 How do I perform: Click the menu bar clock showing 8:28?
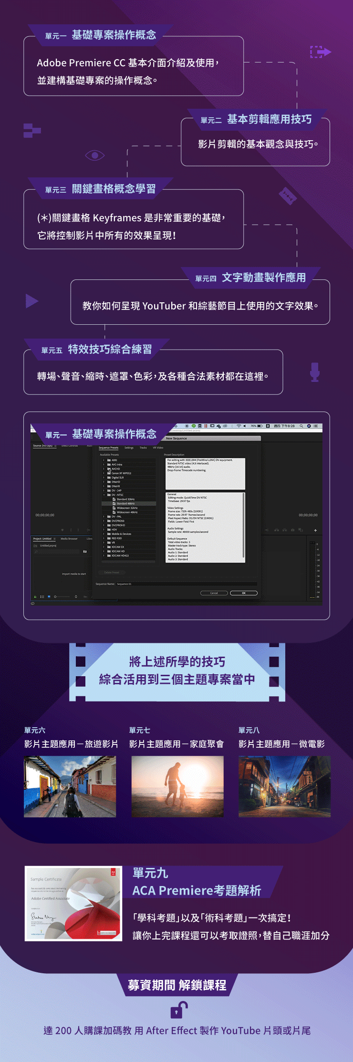point(284,426)
